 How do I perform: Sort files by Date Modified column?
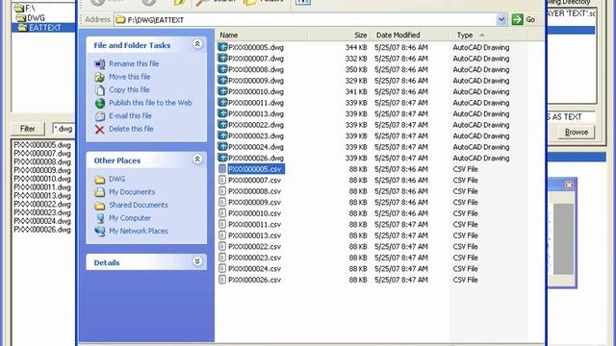pyautogui.click(x=409, y=35)
